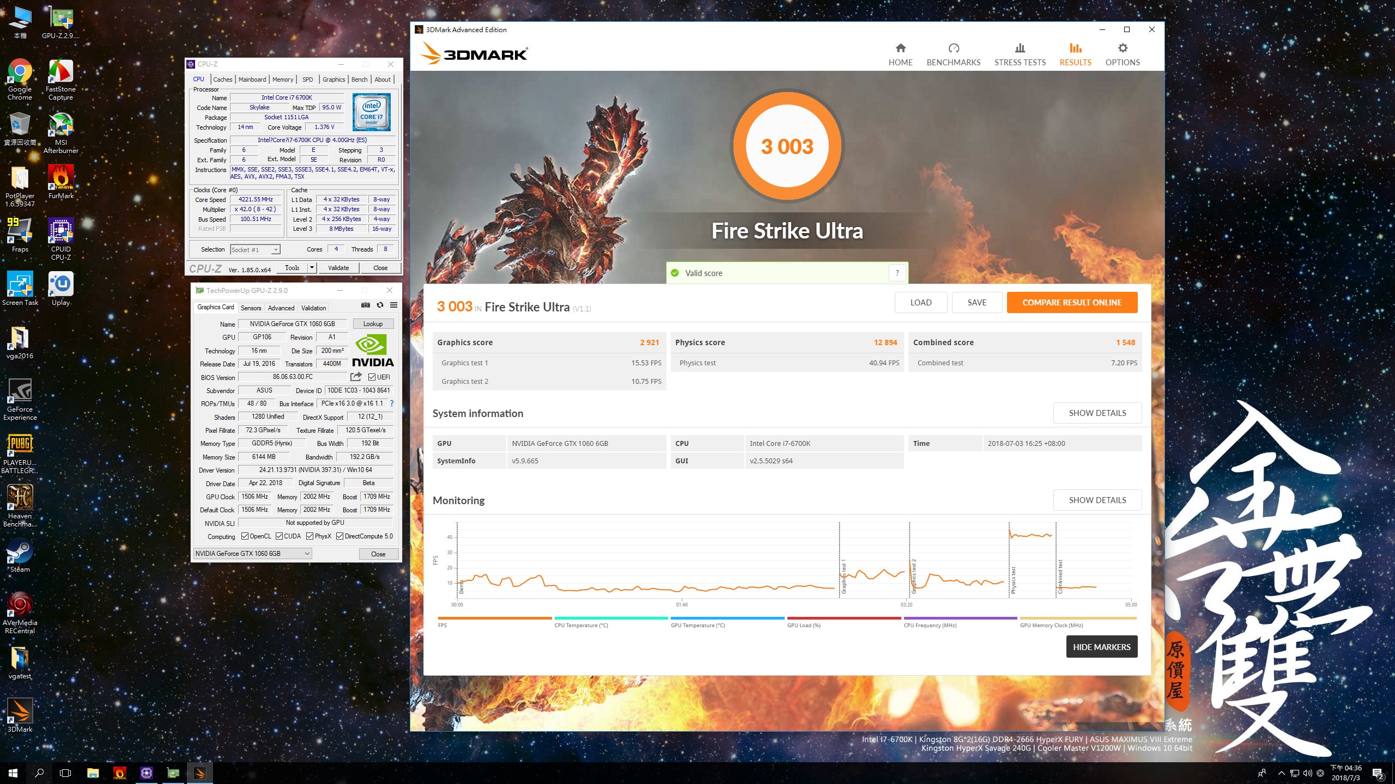Open the Validation tab in GPU-Z

click(314, 308)
